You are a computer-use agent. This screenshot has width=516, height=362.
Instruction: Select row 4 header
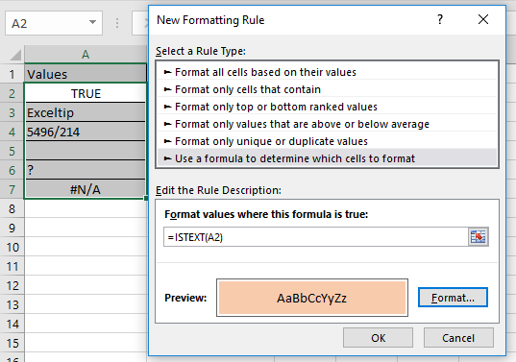[12, 132]
